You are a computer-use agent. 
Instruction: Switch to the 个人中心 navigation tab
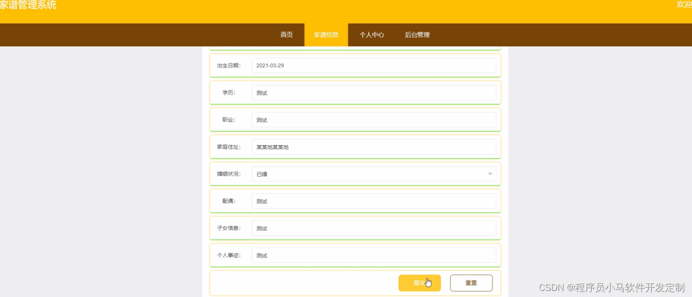click(371, 34)
